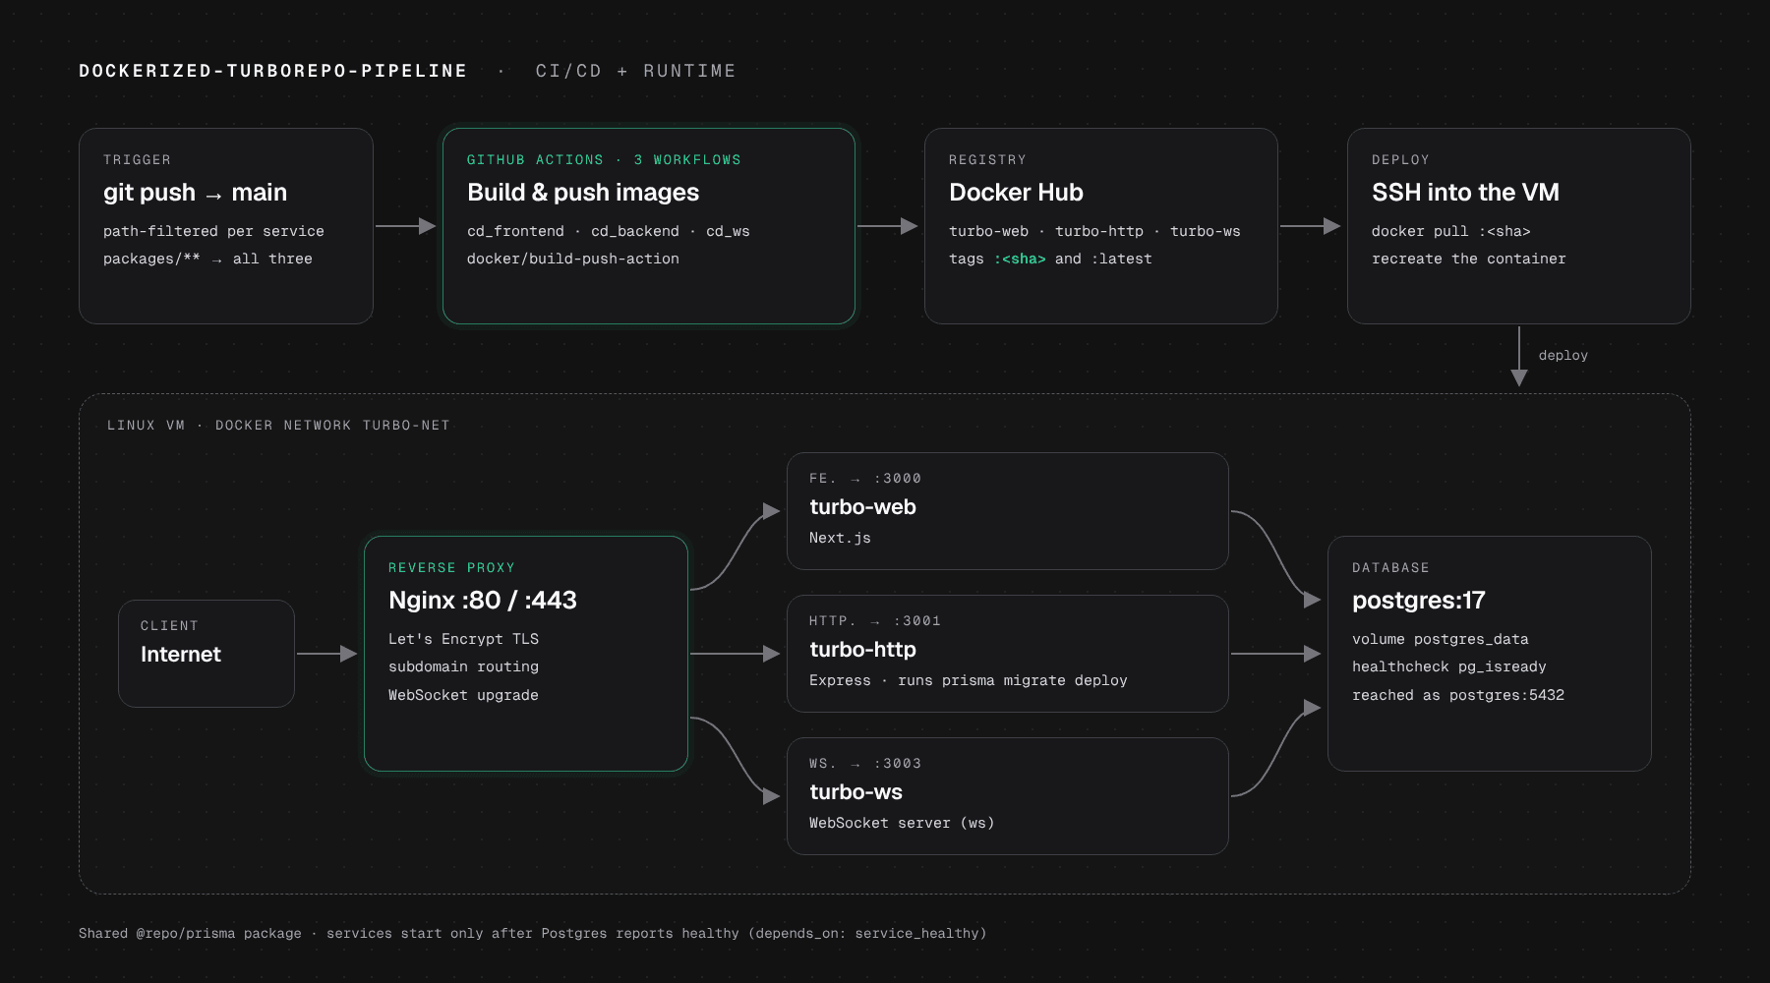The width and height of the screenshot is (1770, 983).
Task: Select the 'Build & push images' heading
Action: [583, 193]
